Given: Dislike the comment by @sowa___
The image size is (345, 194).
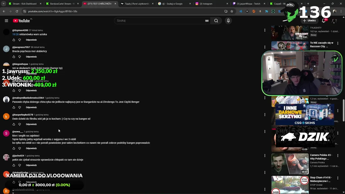Looking at the screenshot, I should tap(20, 148).
